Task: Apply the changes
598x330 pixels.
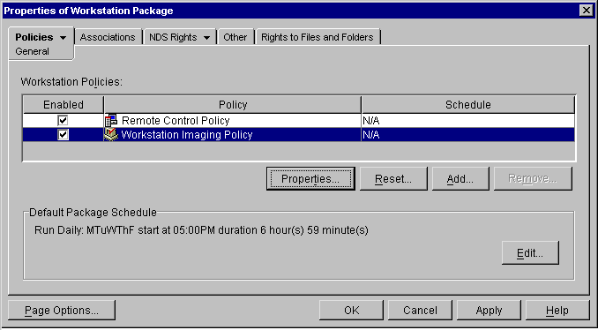Action: [489, 311]
